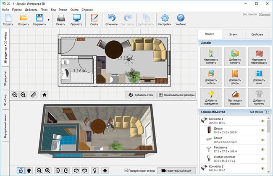Click the Создать (new project) icon
Screen dimensions: 273x176
[8, 20]
